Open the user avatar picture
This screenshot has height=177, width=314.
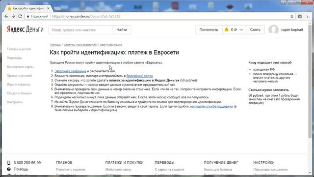coord(273,29)
